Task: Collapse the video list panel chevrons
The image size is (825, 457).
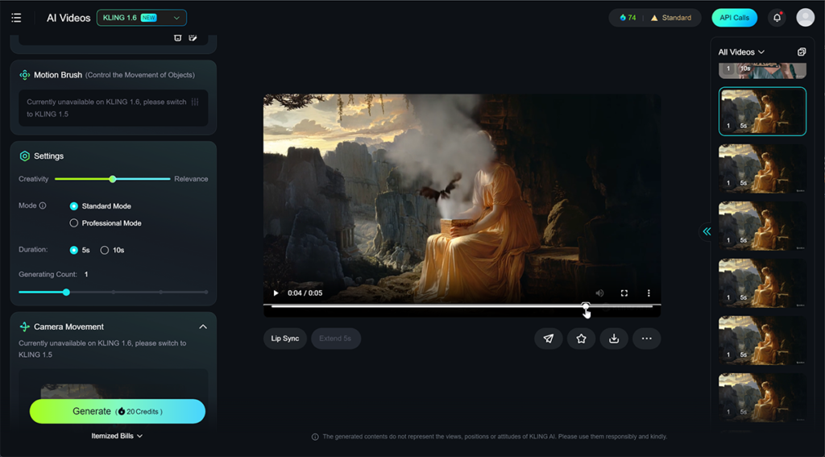Action: click(x=707, y=231)
